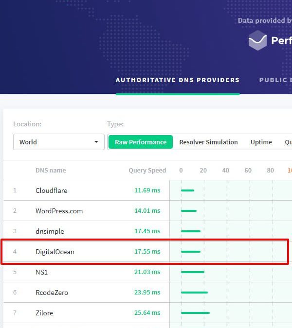Viewport: 292px width, 328px height.
Task: Select the Cloudflare provider name
Action: 51,190
